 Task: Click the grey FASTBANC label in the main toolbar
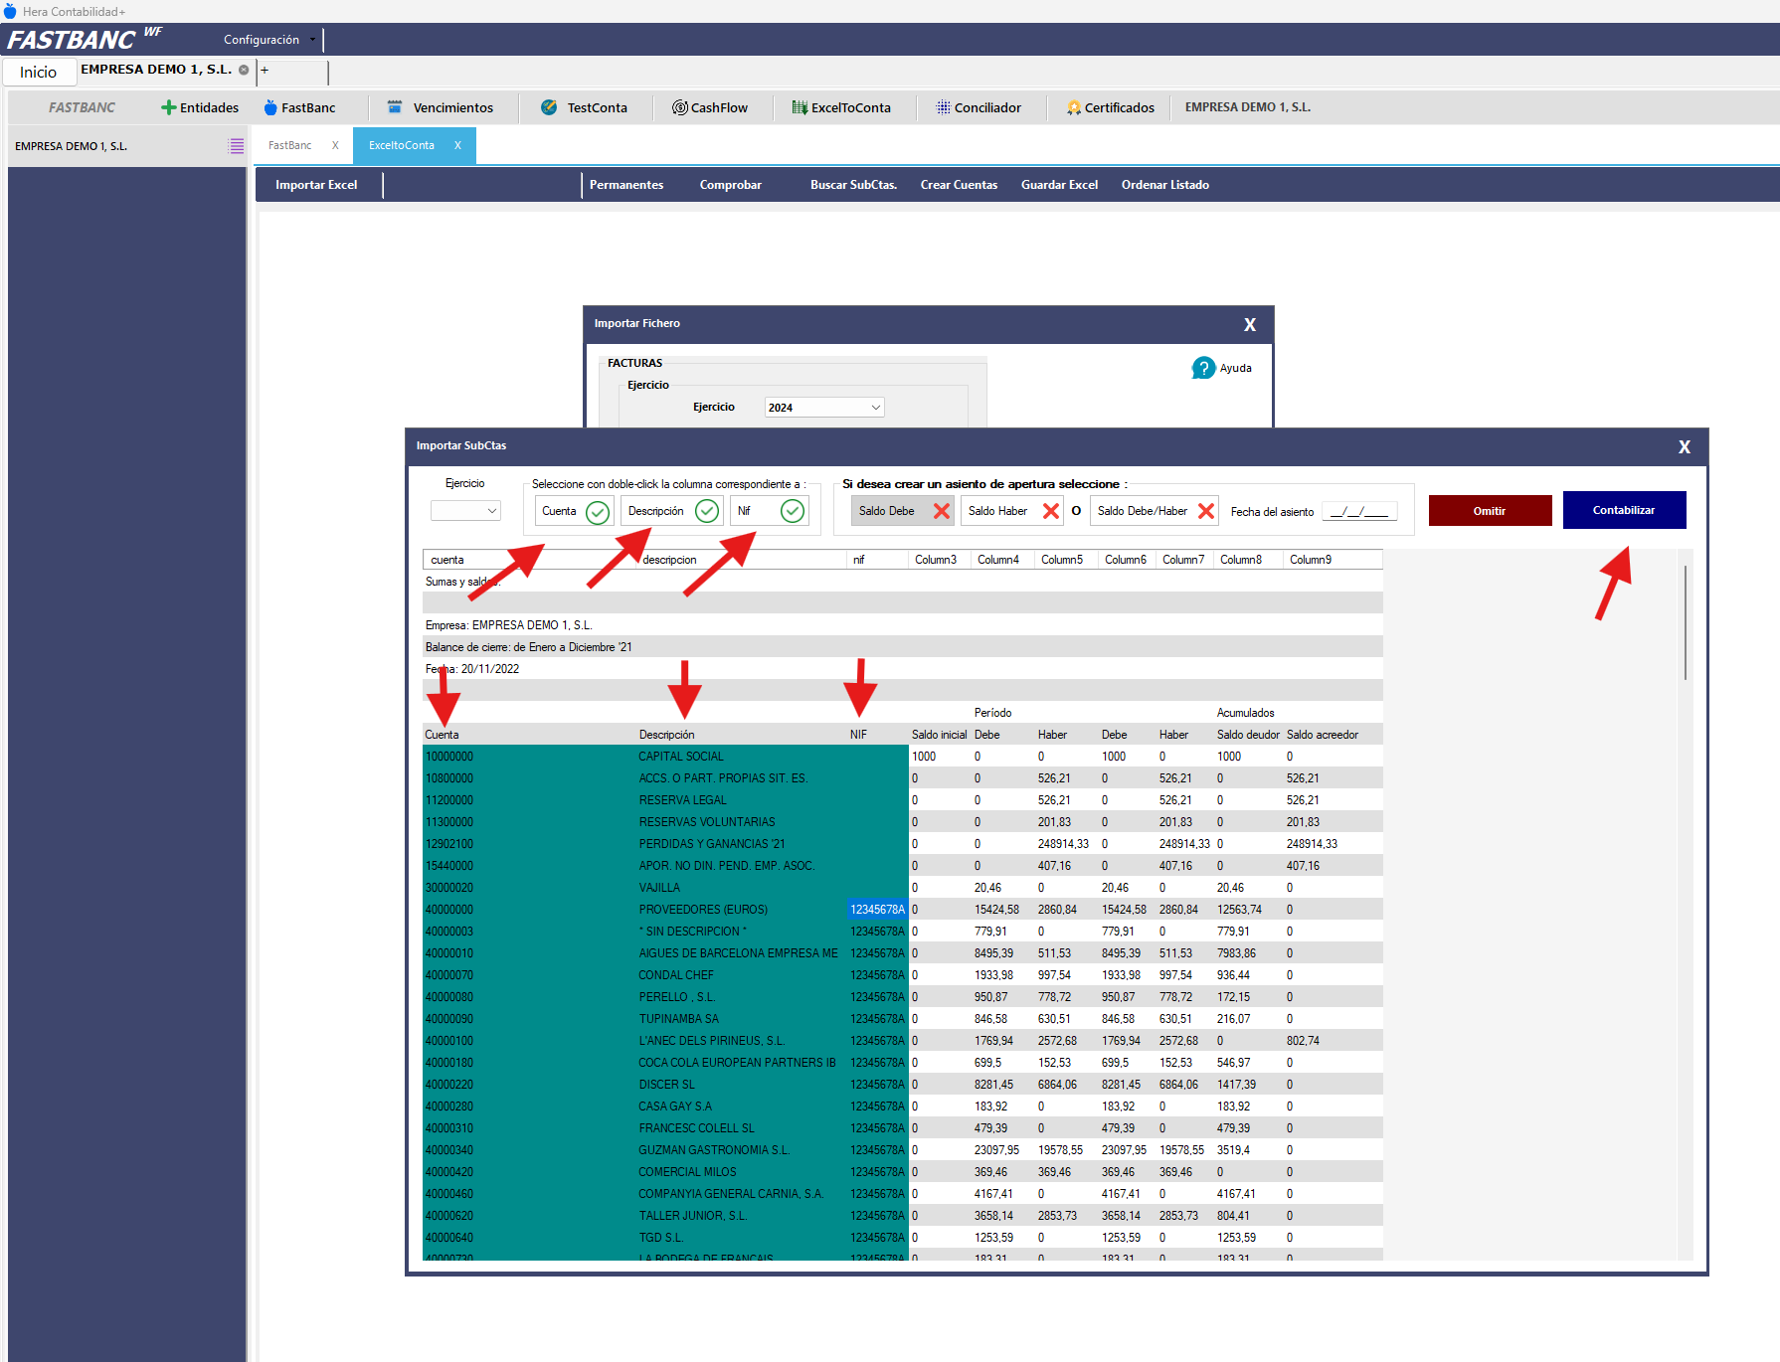pos(83,107)
